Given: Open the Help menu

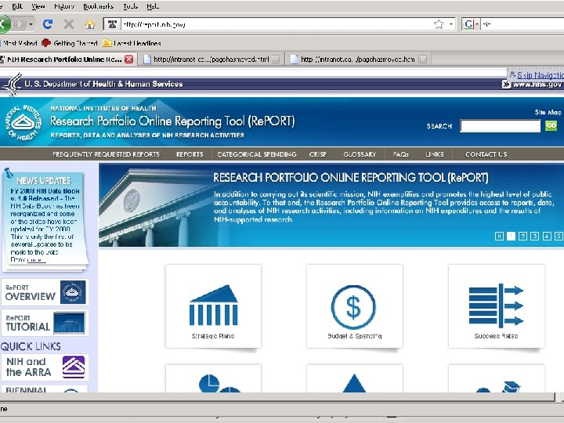Looking at the screenshot, I should (153, 6).
